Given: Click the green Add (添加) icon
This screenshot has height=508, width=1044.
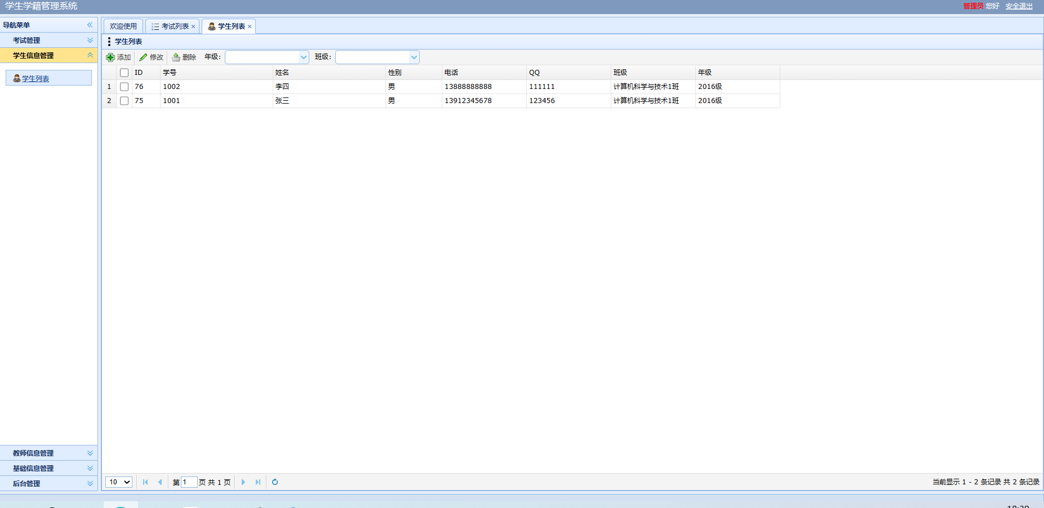Looking at the screenshot, I should [x=110, y=57].
